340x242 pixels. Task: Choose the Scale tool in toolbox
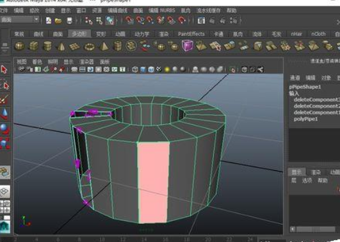tap(4, 143)
